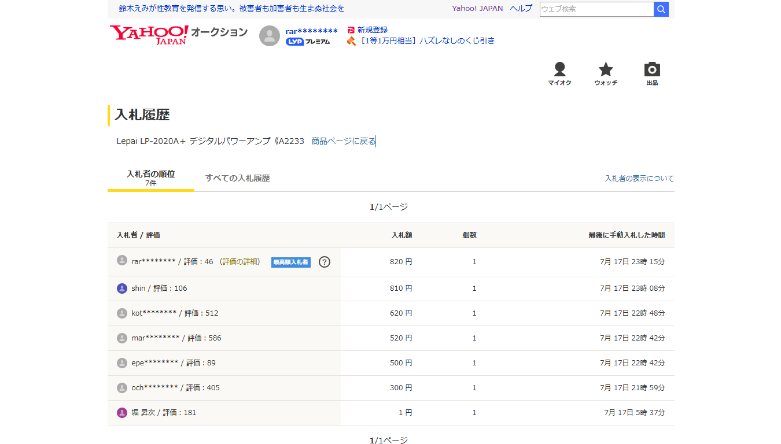Click the 堀 昇次 bidder avatar icon
The height and width of the screenshot is (444, 781).
[122, 413]
